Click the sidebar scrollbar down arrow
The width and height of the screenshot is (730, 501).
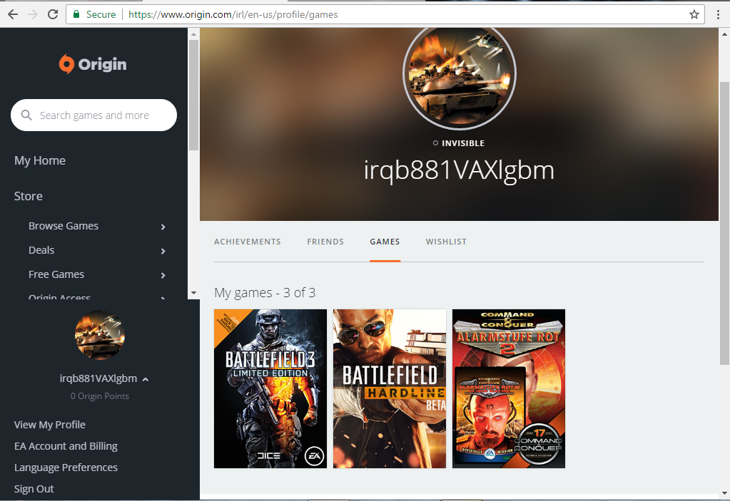click(x=193, y=293)
